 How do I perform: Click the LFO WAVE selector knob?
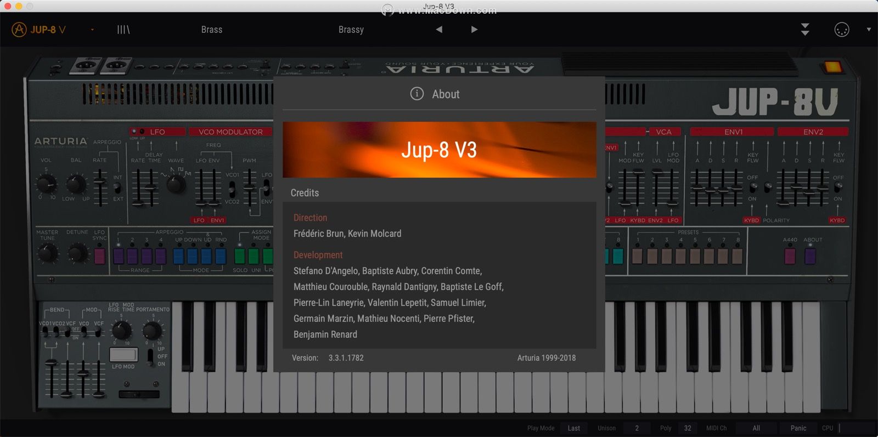click(x=176, y=184)
